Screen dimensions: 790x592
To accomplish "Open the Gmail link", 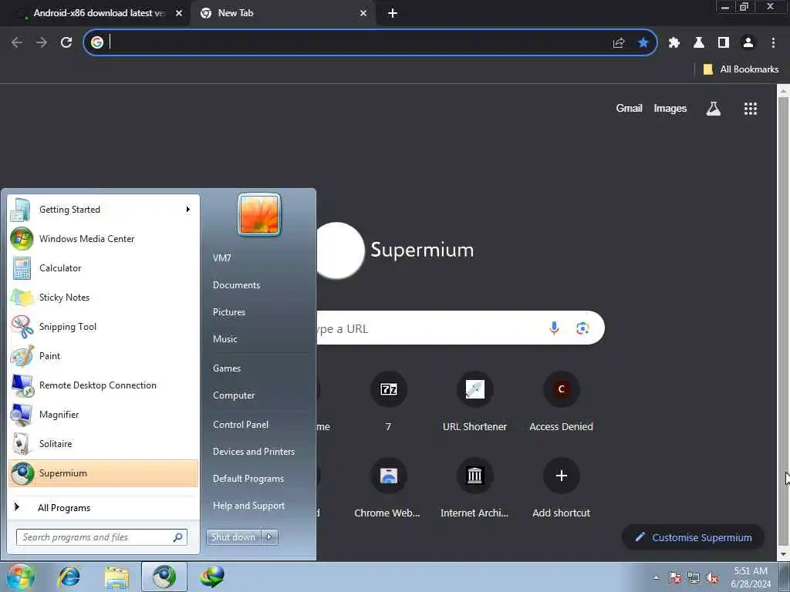I will 629,108.
